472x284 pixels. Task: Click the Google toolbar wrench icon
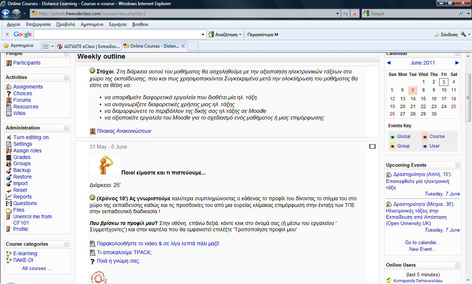464,34
